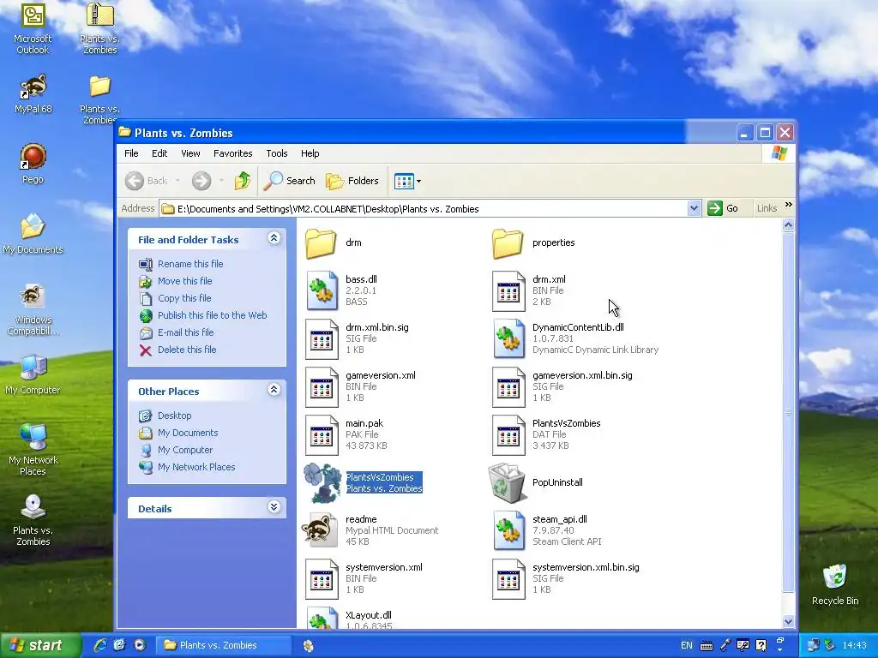This screenshot has width=878, height=658.
Task: Select the drm.xml.bin.sig file icon
Action: pos(322,338)
